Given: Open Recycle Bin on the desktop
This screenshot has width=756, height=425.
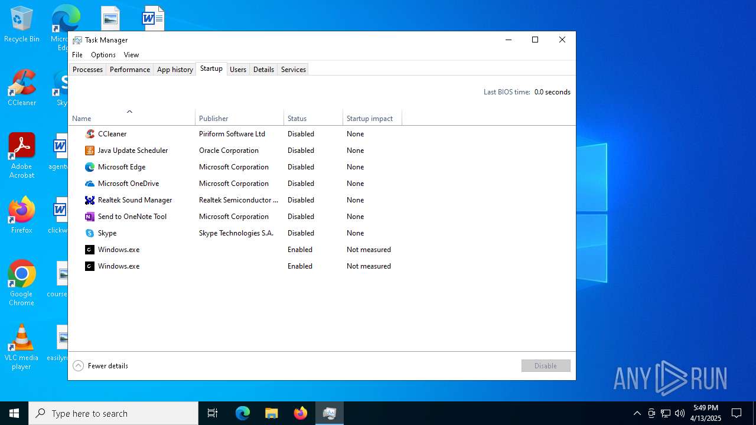Looking at the screenshot, I should click(22, 25).
